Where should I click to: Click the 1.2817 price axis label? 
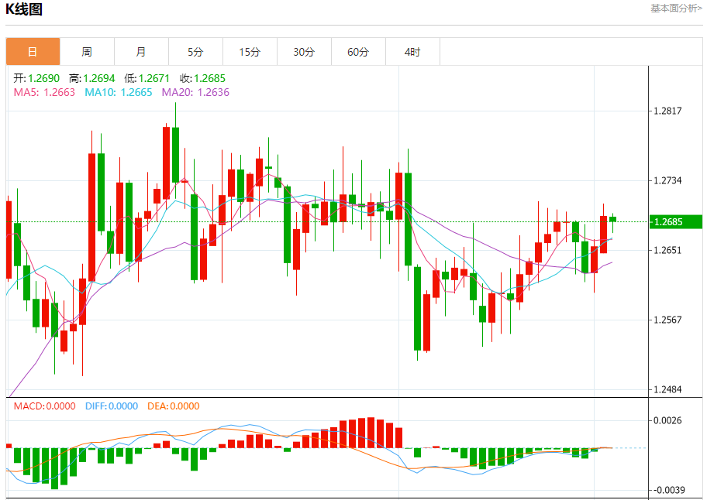(667, 111)
